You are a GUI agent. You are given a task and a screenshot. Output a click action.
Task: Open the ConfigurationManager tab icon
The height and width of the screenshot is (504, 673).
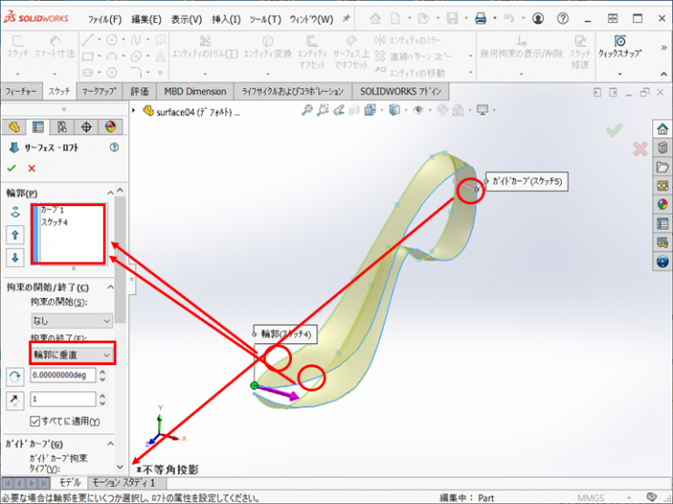62,127
